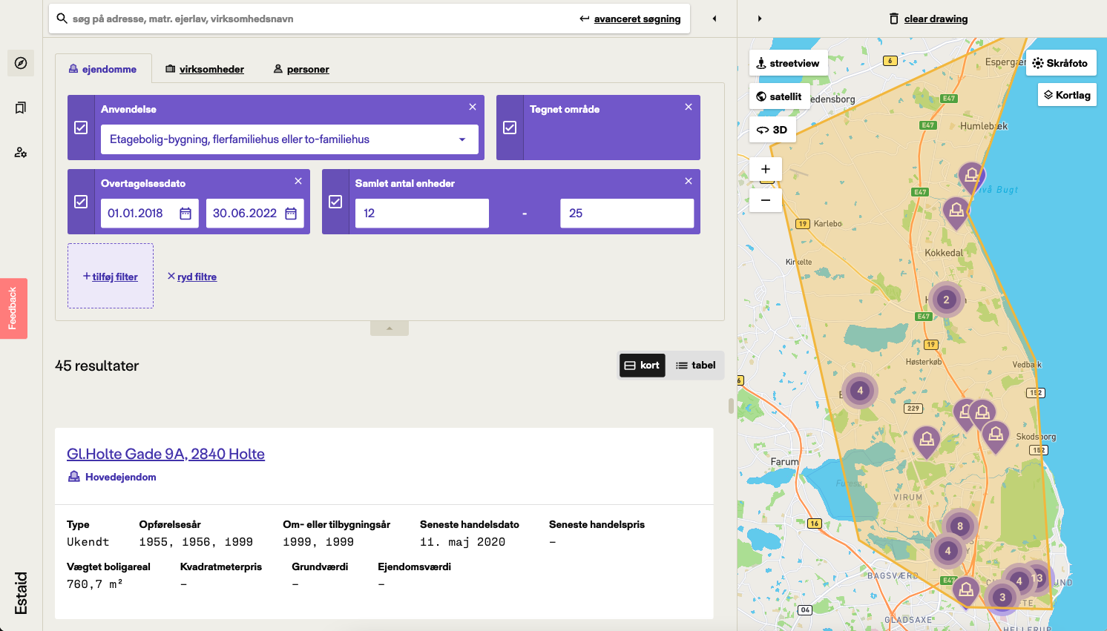Viewport: 1107px width, 631px height.
Task: Toggle the Overtagelsesdato filter checkbox
Action: 81,202
